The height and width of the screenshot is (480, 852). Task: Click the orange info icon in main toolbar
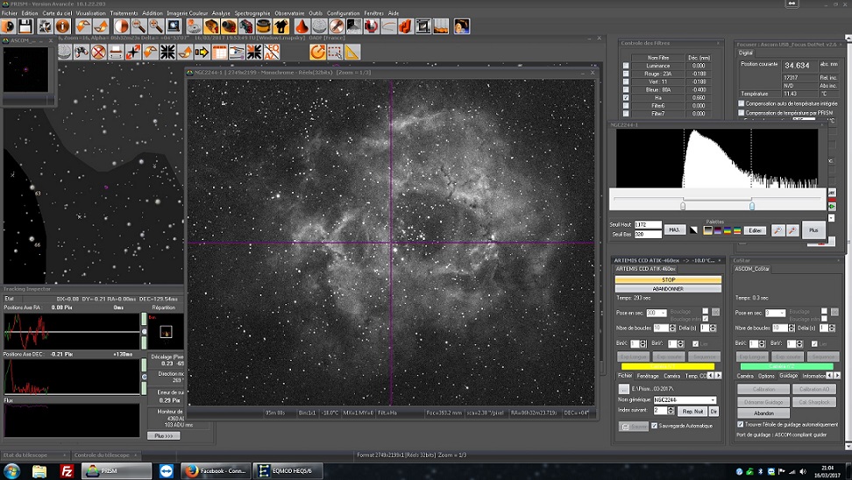[x=63, y=27]
